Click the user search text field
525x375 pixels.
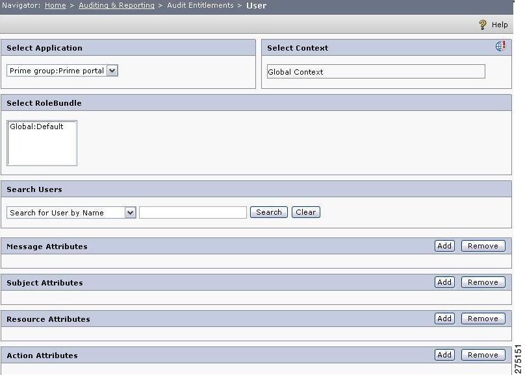(193, 213)
